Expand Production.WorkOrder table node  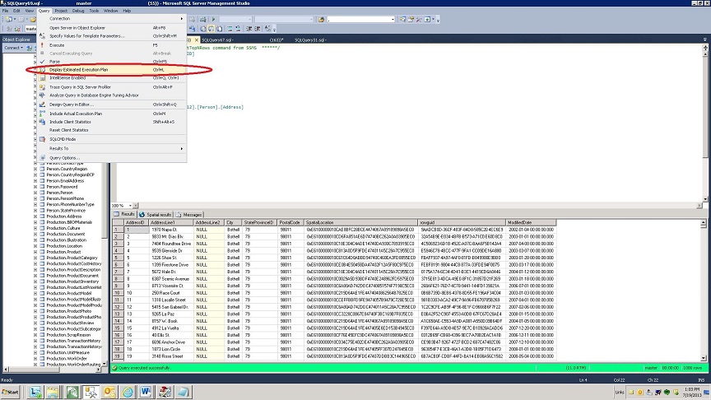[35, 358]
